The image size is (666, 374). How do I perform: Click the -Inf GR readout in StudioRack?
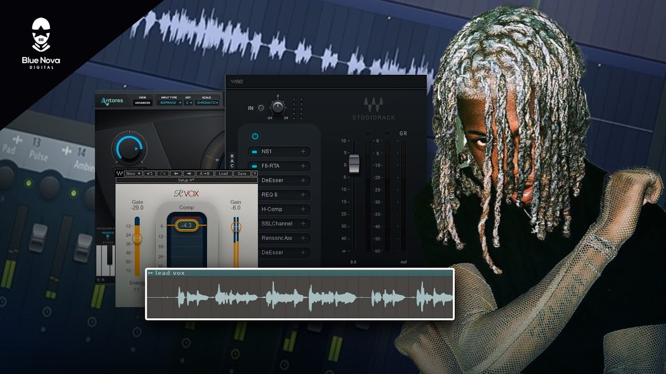[x=403, y=262]
